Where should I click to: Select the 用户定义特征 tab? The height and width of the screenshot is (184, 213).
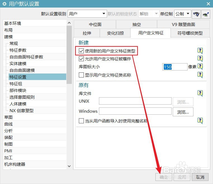click(x=151, y=33)
